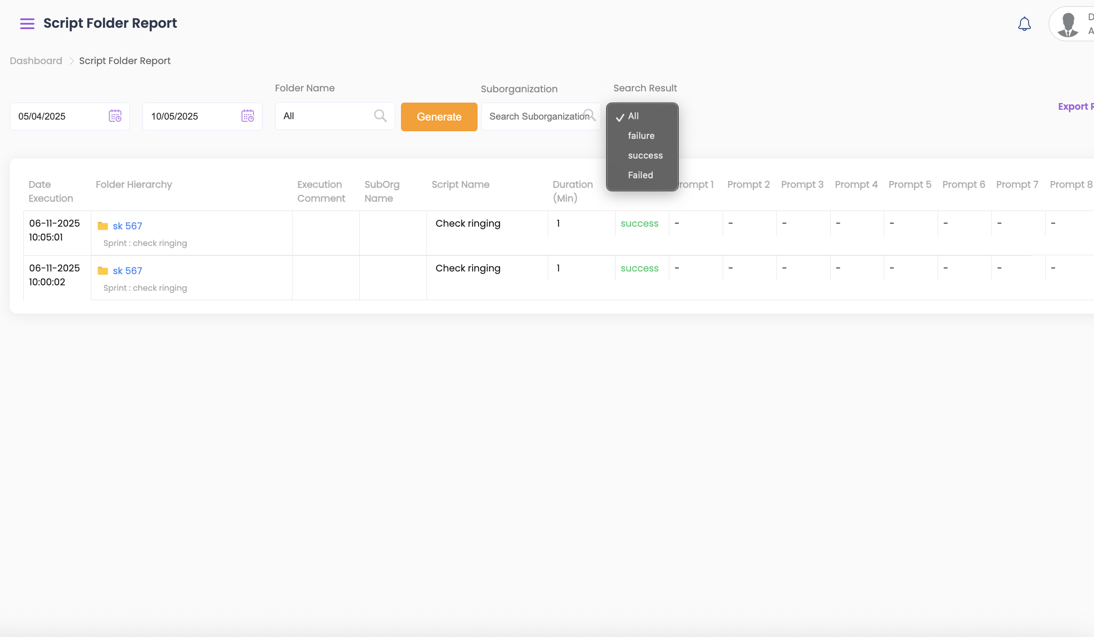The width and height of the screenshot is (1094, 637).
Task: Click the folder icon in first row
Action: (103, 226)
